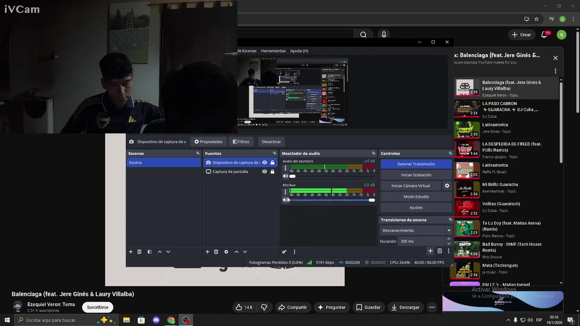Remove the selected source using the trash icon in Fuentes
Screen dimensions: 580x326
[216, 252]
